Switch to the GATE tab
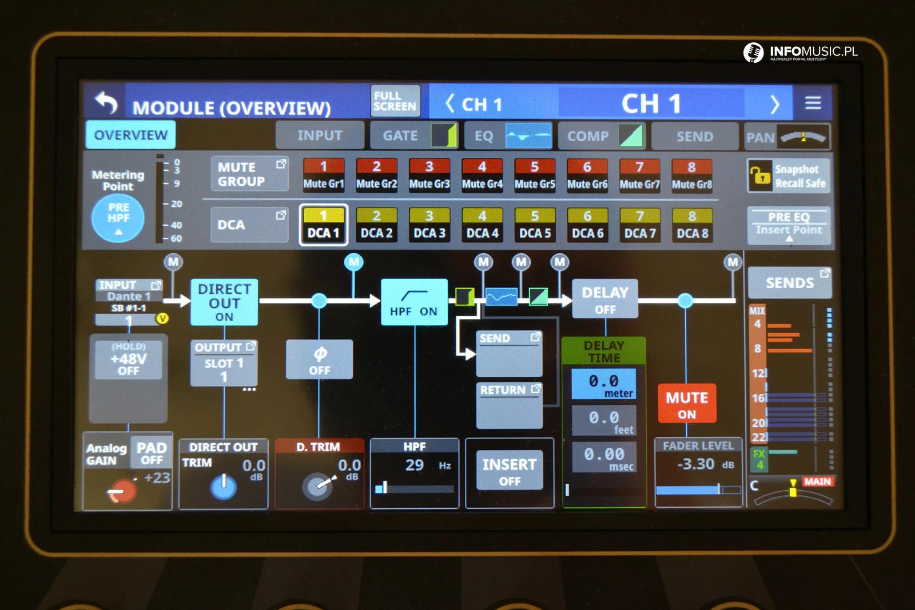The width and height of the screenshot is (915, 610). 414,135
